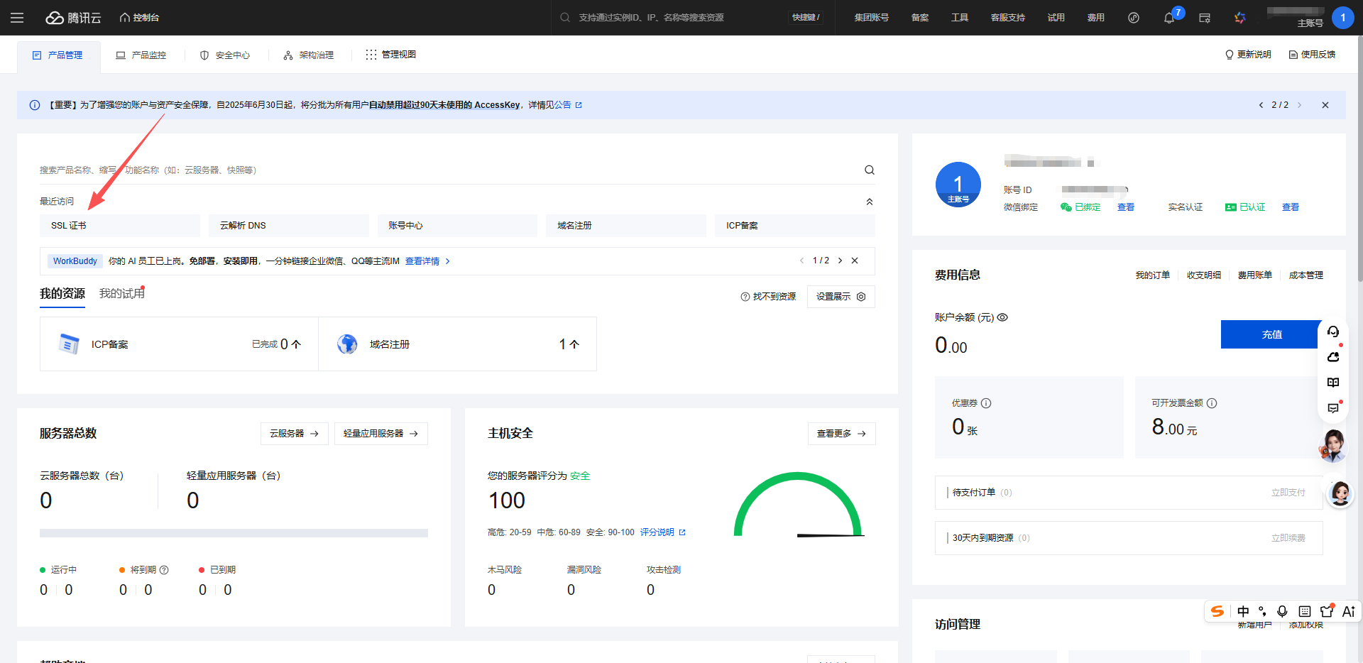This screenshot has height=663, width=1363.
Task: Click the help info icon next to 优惠券
Action: [x=986, y=403]
